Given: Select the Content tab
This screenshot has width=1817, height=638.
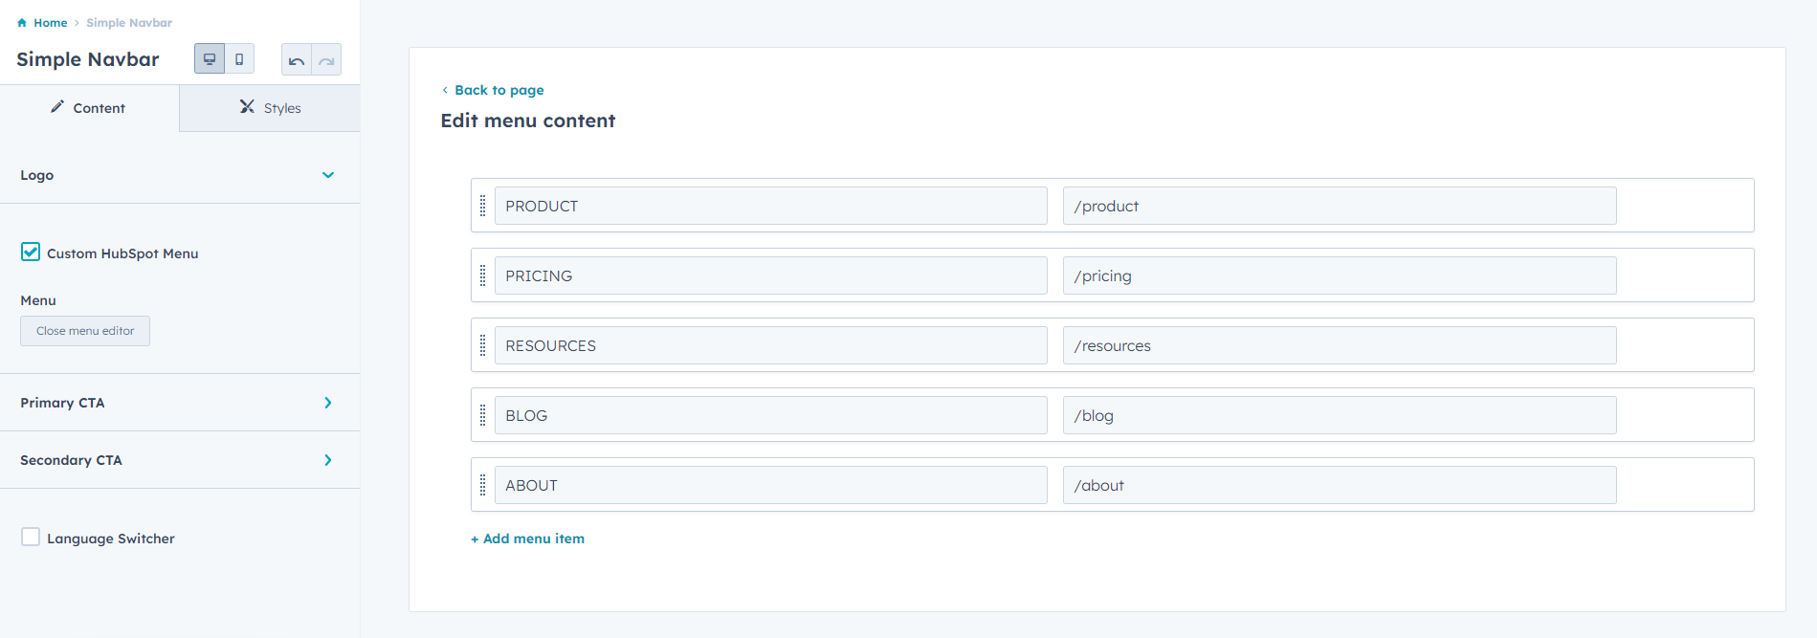Looking at the screenshot, I should click(89, 108).
